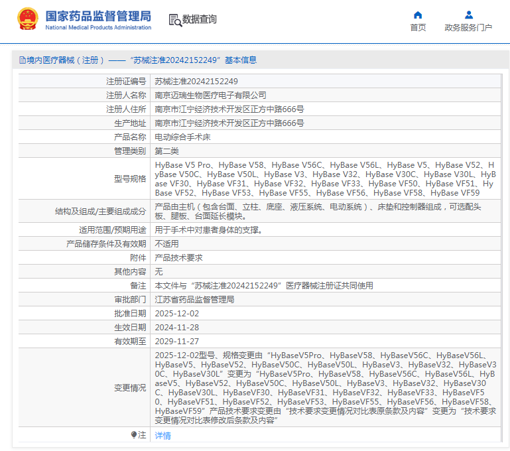The height and width of the screenshot is (451, 510).
Task: Click the 国家药品监督管理局 title
Action: tap(98, 16)
